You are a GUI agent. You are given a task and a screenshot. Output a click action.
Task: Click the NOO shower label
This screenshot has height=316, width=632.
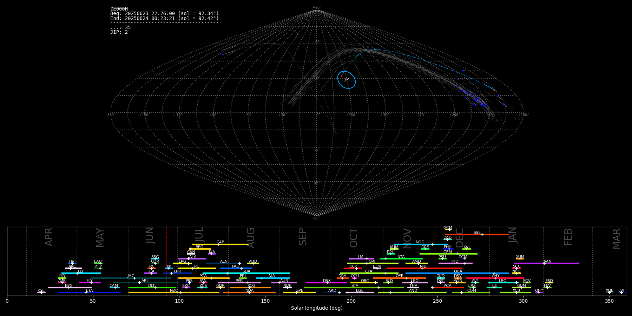(x=420, y=242)
